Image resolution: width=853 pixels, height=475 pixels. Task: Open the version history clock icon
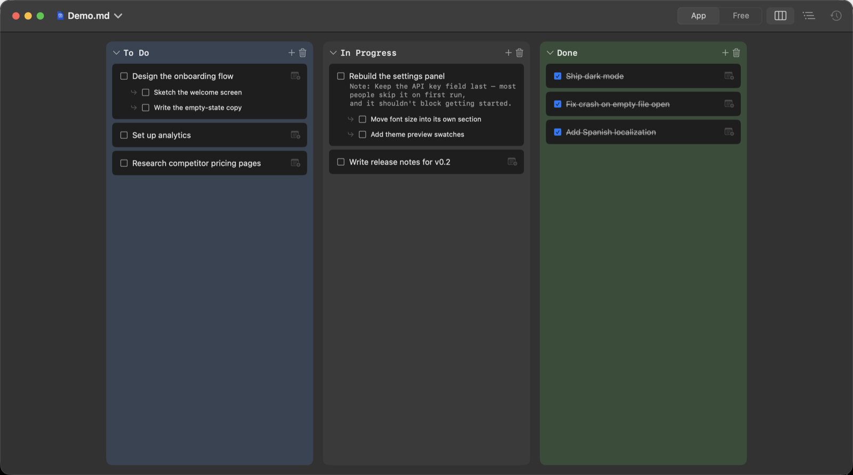point(836,15)
